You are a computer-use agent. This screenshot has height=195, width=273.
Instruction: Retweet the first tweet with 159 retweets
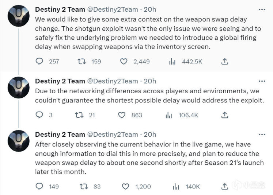point(81,62)
